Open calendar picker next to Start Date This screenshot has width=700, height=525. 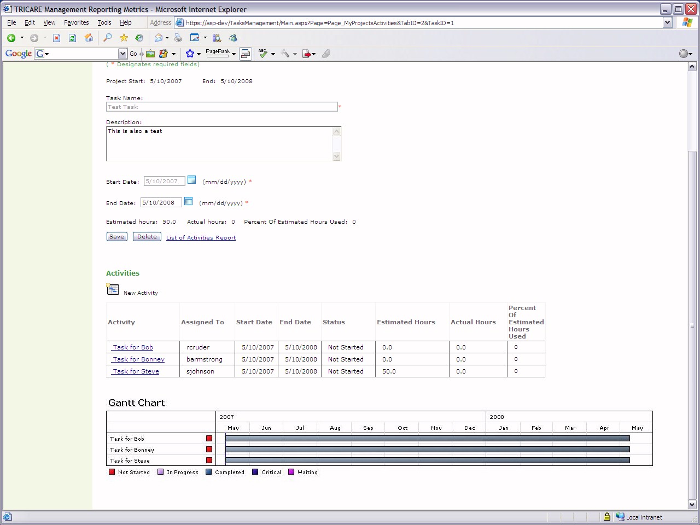tap(191, 180)
